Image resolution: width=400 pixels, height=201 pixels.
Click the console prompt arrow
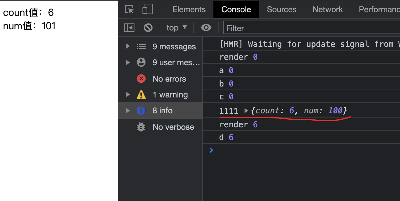coord(211,150)
